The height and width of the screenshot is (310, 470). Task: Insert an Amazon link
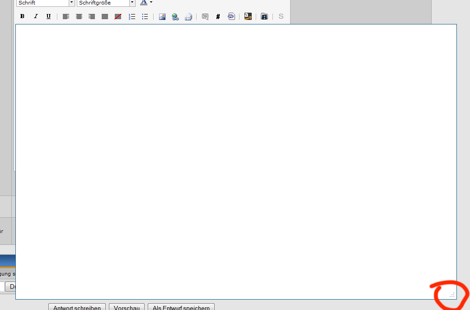(x=248, y=16)
